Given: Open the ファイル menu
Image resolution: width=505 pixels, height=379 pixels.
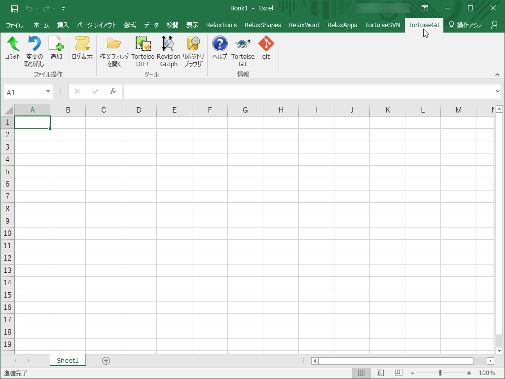Looking at the screenshot, I should pyautogui.click(x=14, y=25).
